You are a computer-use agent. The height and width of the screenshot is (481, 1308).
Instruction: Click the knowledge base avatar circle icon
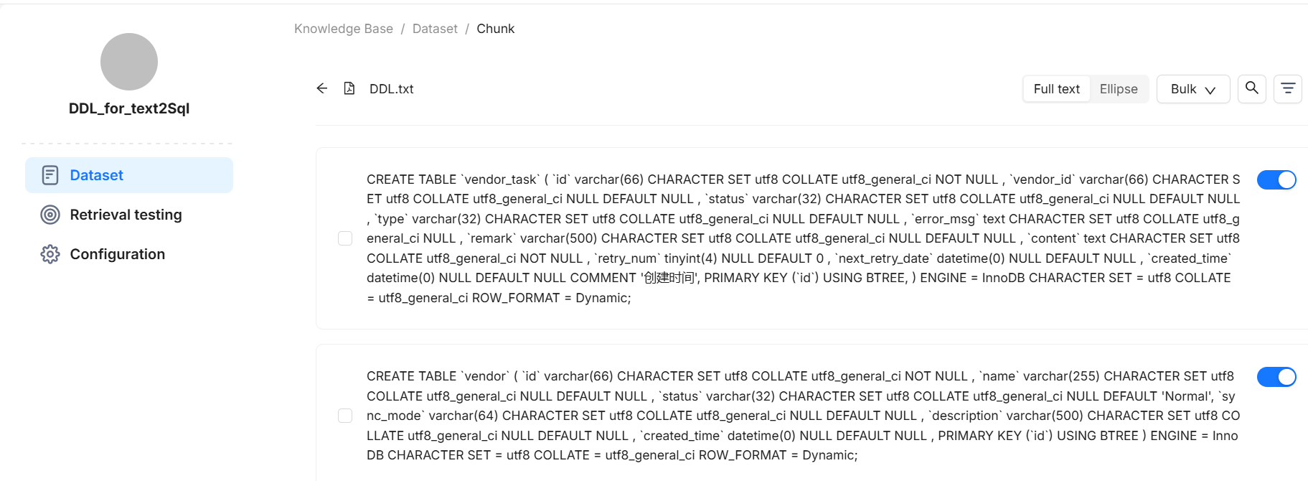[x=128, y=62]
